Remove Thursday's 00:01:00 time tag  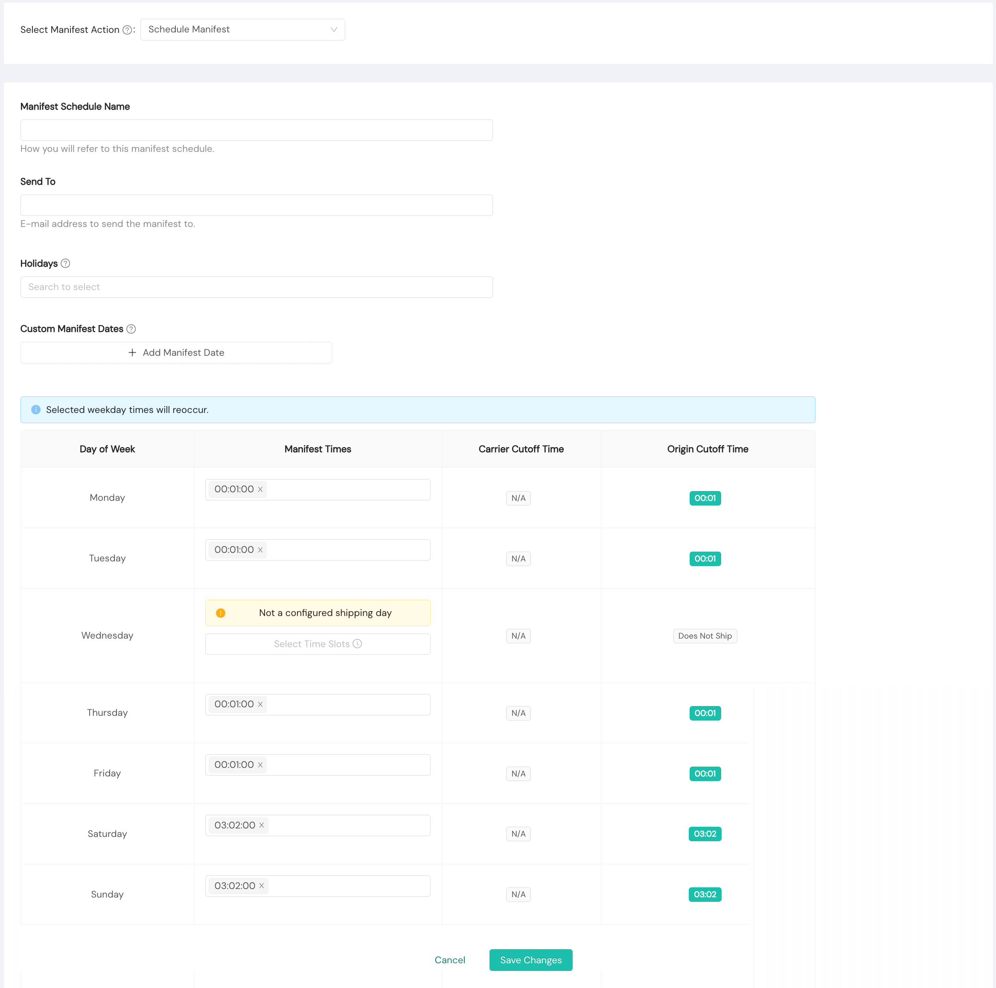coord(260,705)
